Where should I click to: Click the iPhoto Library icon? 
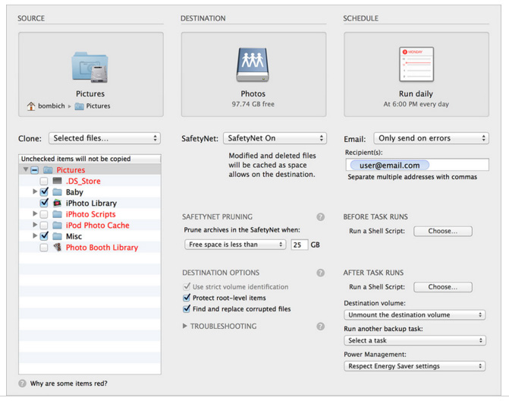pos(57,203)
